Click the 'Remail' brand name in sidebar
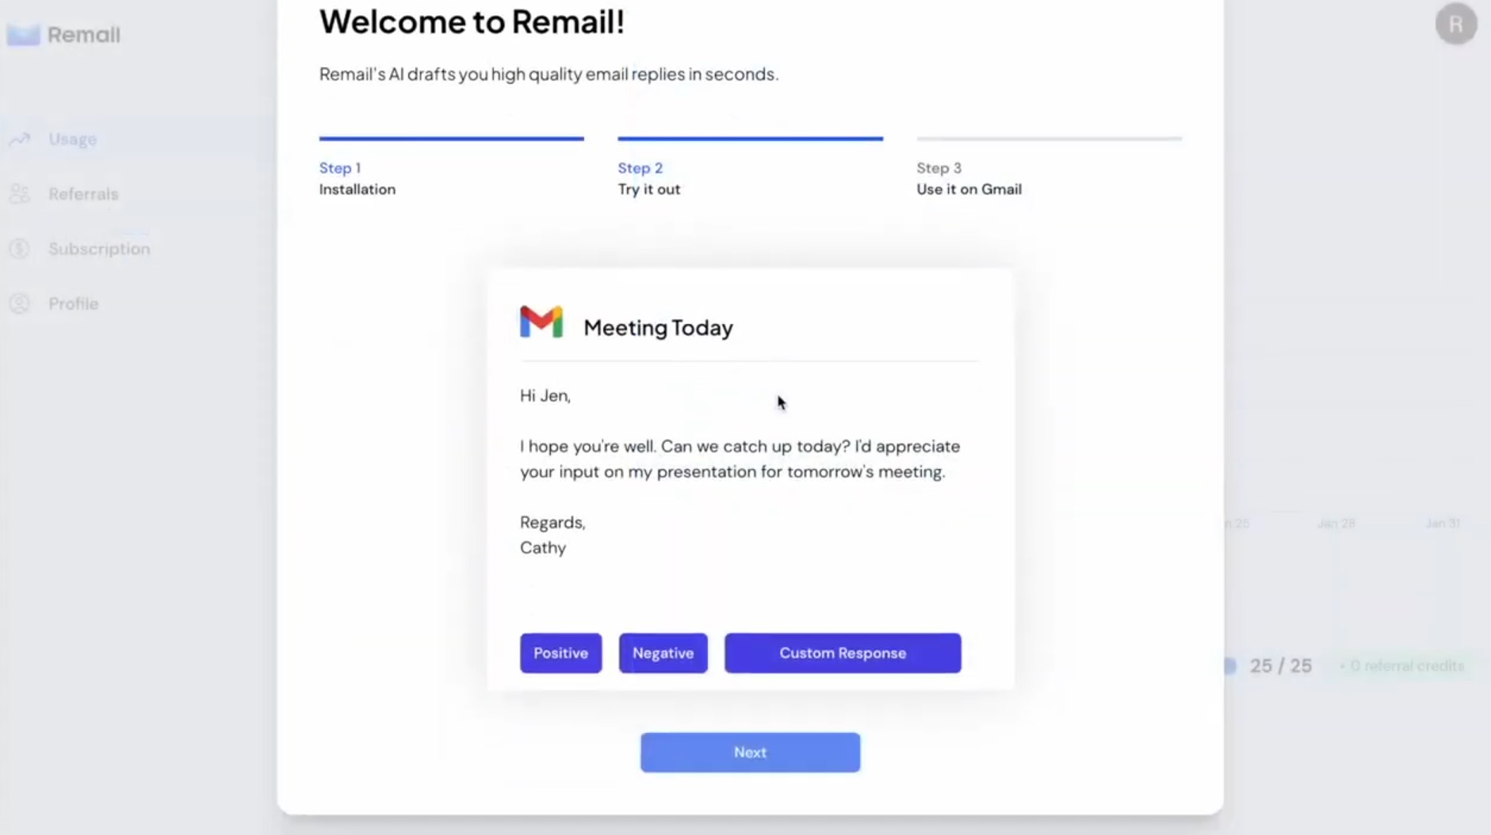The width and height of the screenshot is (1491, 835). (84, 35)
